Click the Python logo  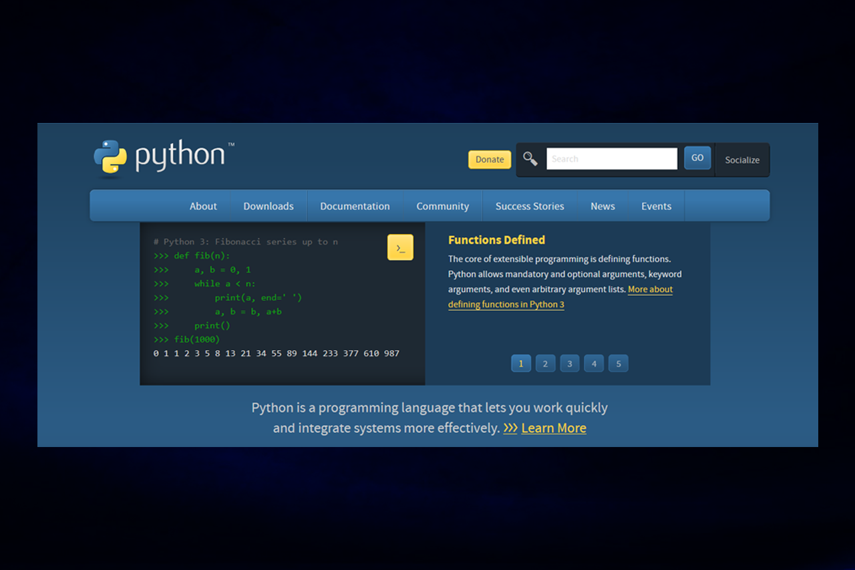[x=164, y=157]
